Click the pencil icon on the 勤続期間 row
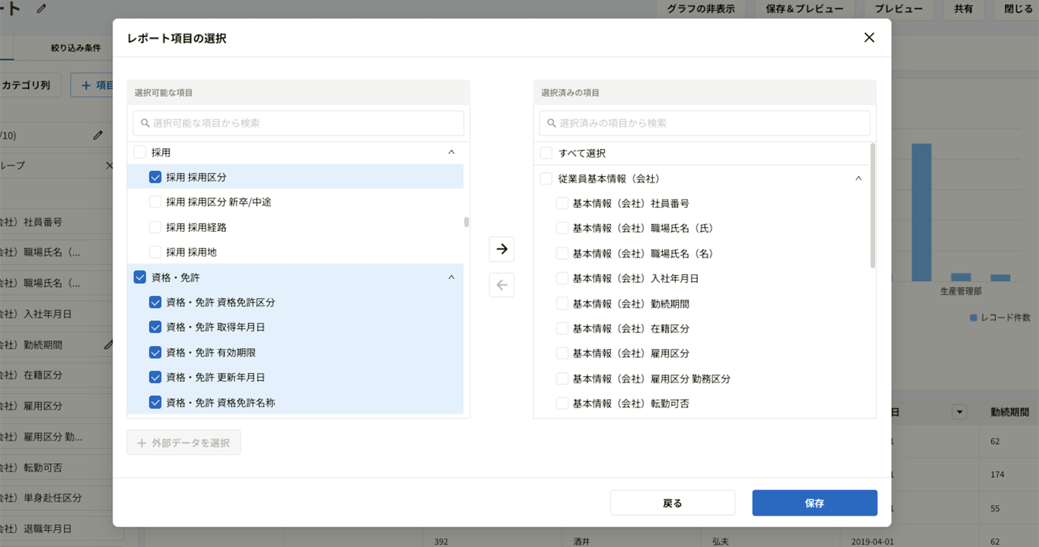The image size is (1039, 547). [x=108, y=345]
